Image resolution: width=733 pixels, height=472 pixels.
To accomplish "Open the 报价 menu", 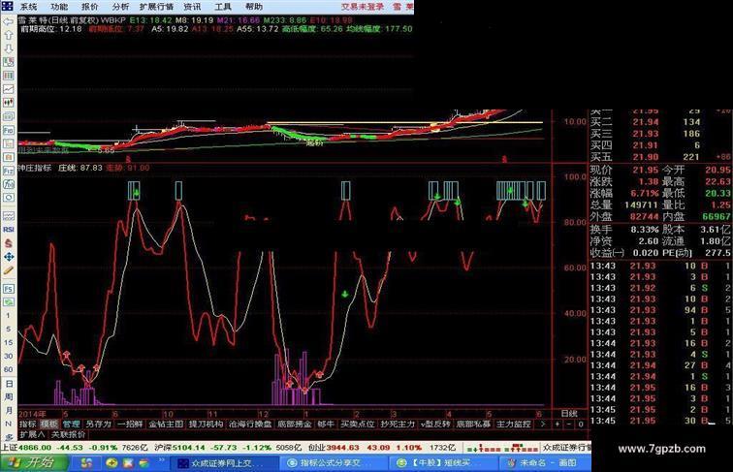I will click(x=90, y=7).
